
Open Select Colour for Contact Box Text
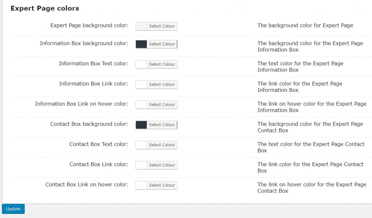[162, 145]
